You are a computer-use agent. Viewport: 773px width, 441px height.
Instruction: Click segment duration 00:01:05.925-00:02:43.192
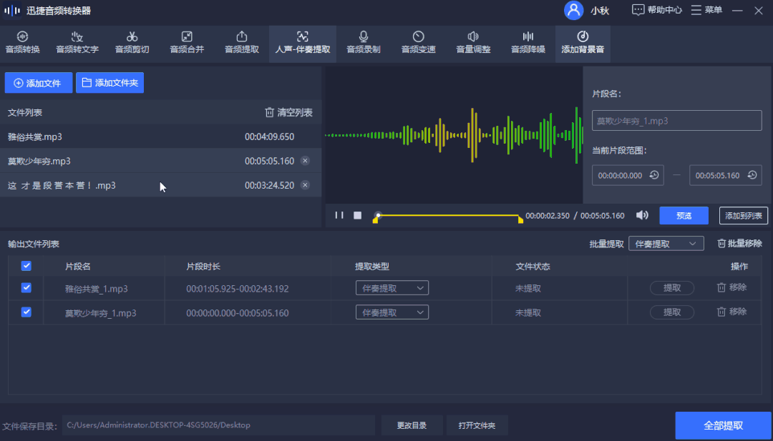(x=237, y=289)
